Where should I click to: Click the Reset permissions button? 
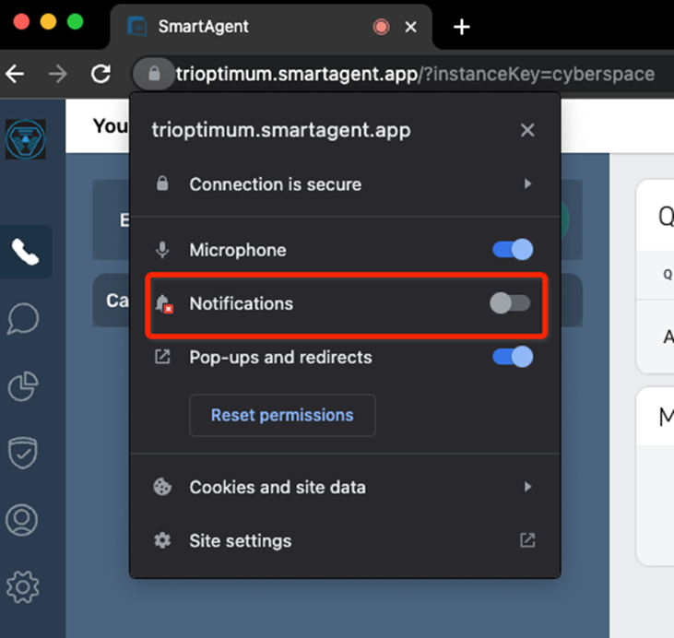point(282,415)
